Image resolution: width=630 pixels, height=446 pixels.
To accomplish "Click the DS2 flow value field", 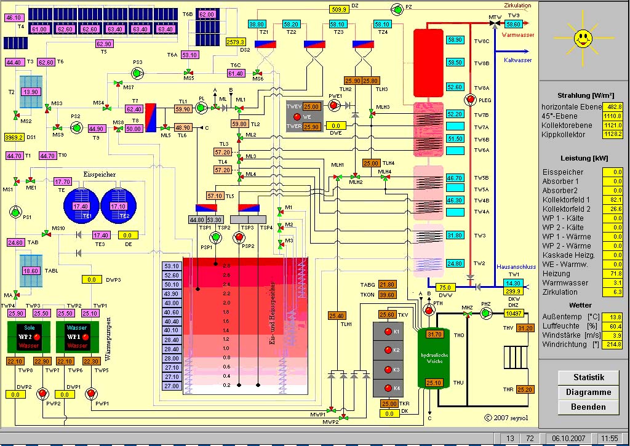I will pos(236,42).
